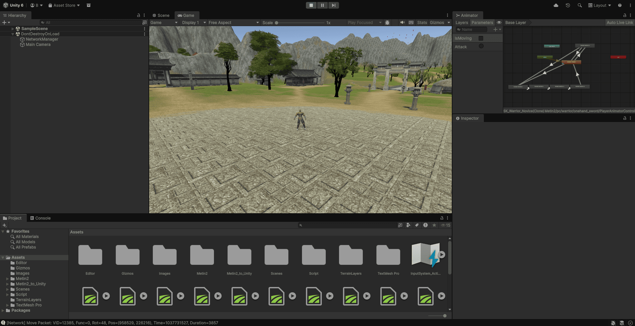Open SampleScene's three-dot options menu
This screenshot has width=635, height=326.
[145, 29]
